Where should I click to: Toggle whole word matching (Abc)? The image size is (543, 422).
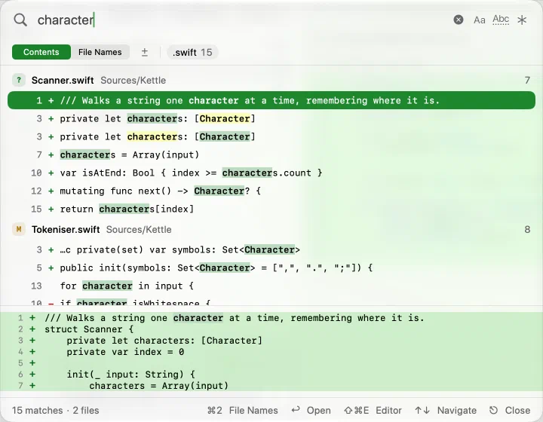[x=501, y=20]
